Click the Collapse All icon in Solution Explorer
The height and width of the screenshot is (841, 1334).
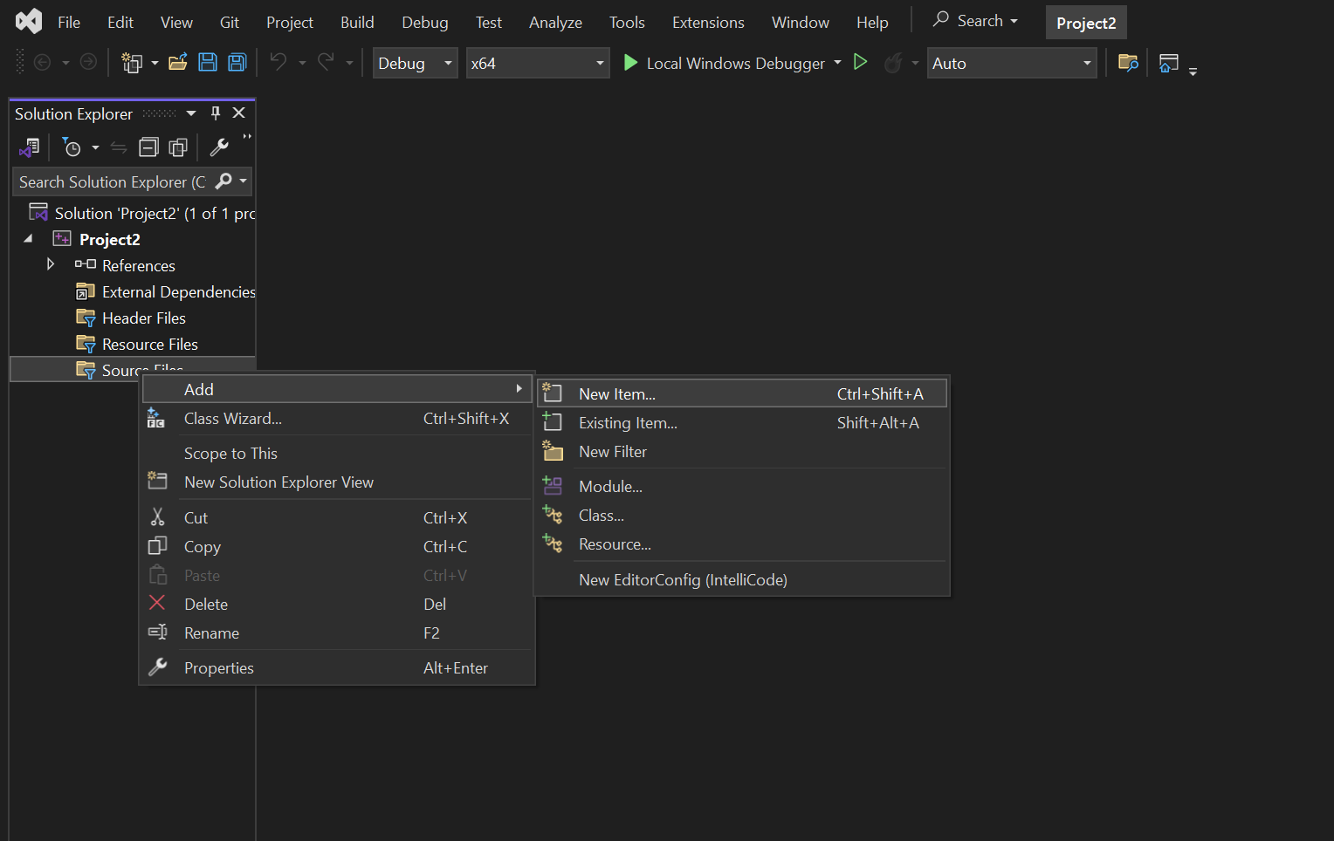[149, 148]
